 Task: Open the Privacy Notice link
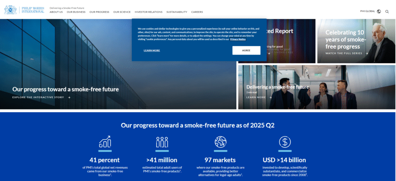coord(238,39)
